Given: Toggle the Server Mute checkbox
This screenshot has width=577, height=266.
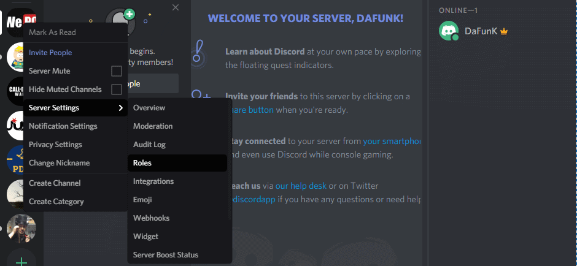Looking at the screenshot, I should 116,71.
